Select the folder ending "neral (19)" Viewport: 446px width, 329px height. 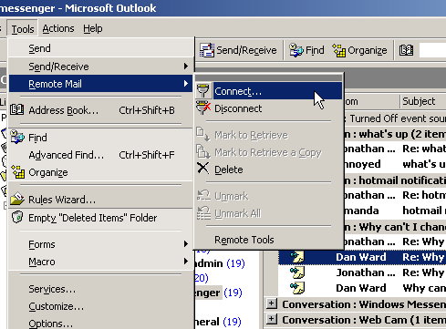pos(218,322)
